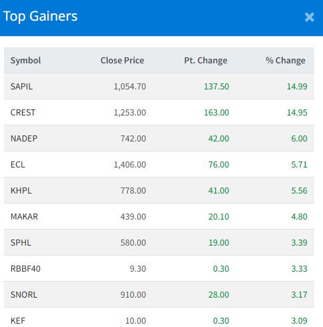Select the SPHL stock symbol
323x327 pixels.
(21, 242)
